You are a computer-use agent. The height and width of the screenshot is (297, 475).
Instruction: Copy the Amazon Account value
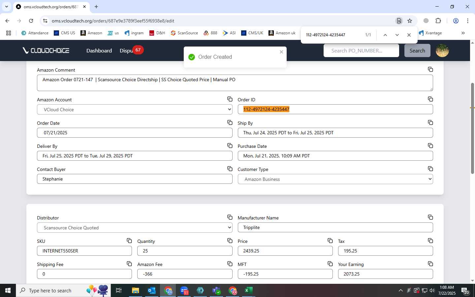pos(230,99)
